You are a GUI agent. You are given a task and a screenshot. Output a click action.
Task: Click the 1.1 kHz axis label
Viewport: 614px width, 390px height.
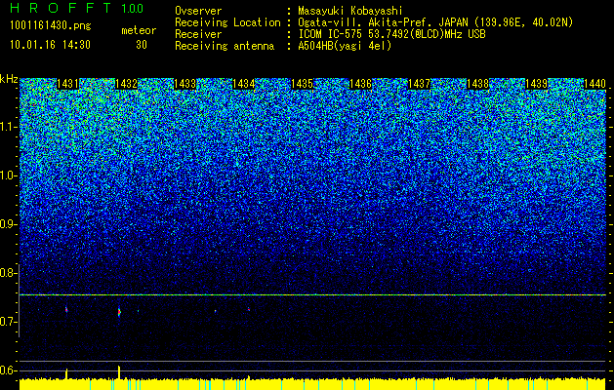9,127
